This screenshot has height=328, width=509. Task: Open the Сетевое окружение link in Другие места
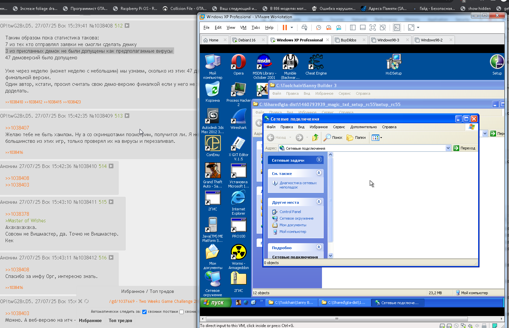pos(296,218)
